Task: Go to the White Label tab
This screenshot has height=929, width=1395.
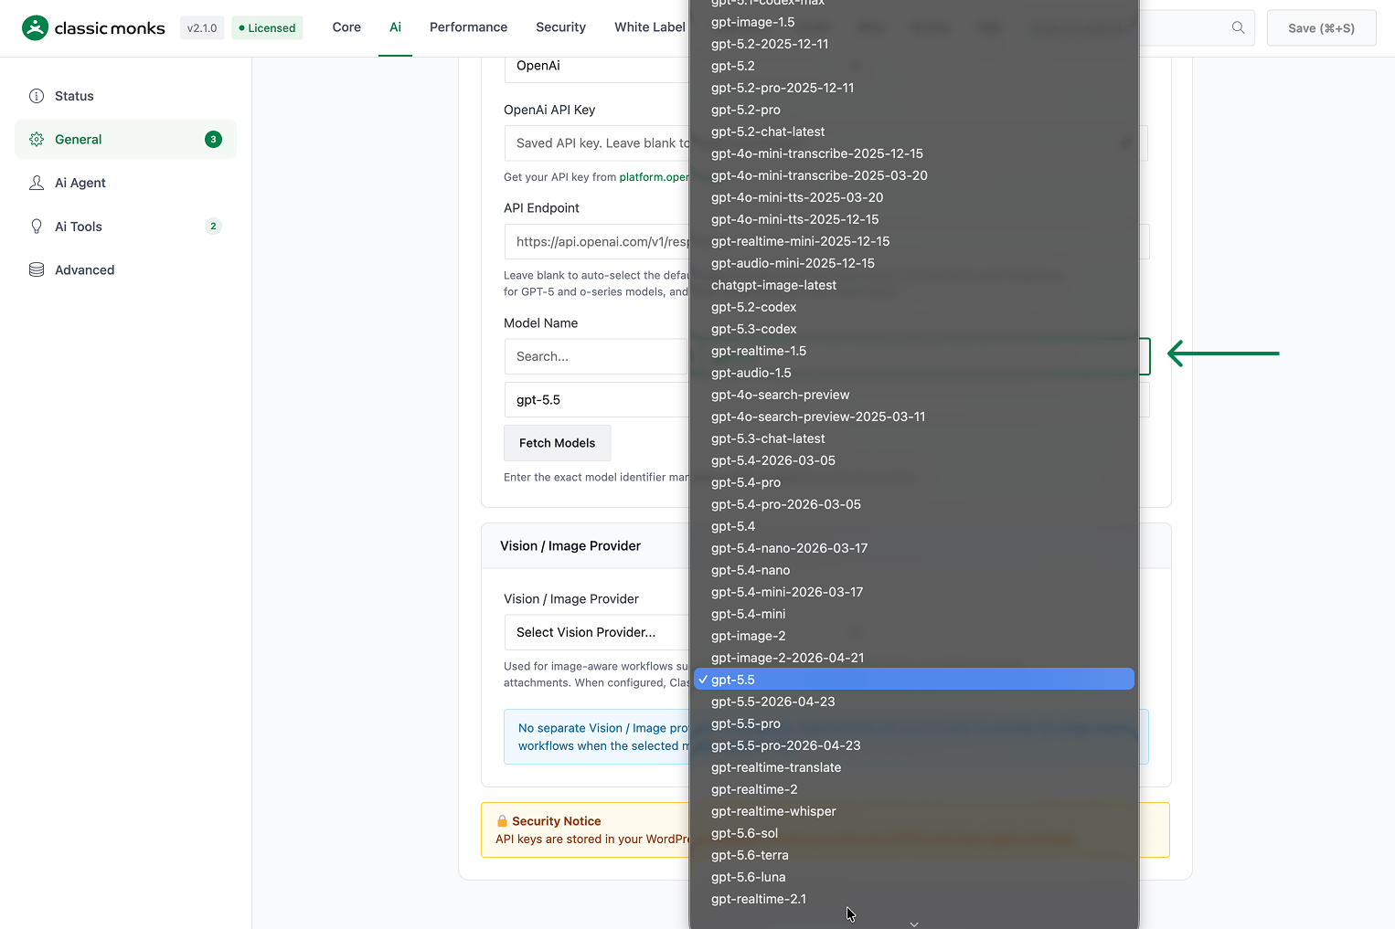Action: pos(649,27)
